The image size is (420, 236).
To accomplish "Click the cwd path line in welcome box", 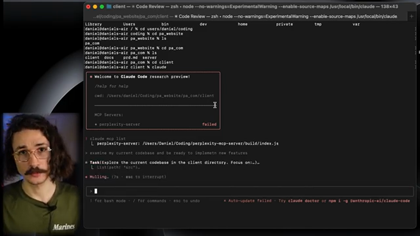I will [154, 96].
